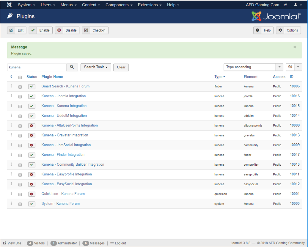Click the search magnifier icon button

pos(72,67)
